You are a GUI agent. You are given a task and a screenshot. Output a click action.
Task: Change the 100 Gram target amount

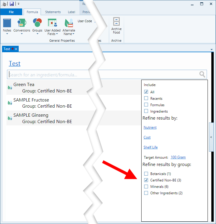click(x=178, y=157)
